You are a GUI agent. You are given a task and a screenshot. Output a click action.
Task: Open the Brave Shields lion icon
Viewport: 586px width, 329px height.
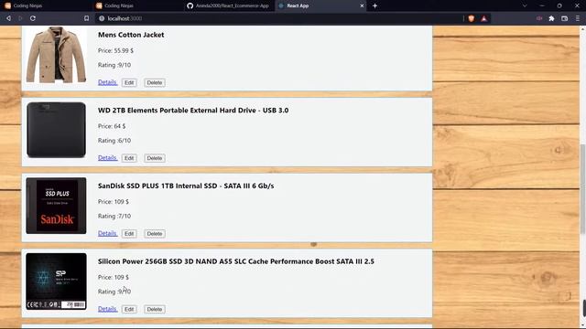472,18
